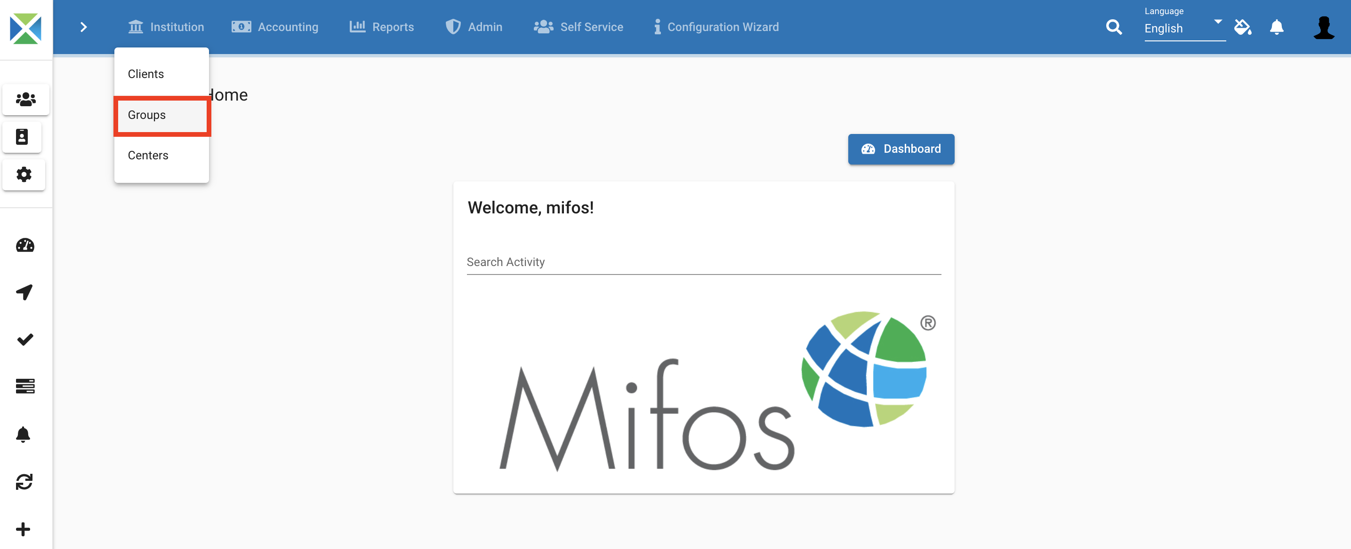1351x549 pixels.
Task: Open notifications via the top bar bell
Action: pos(1277,27)
